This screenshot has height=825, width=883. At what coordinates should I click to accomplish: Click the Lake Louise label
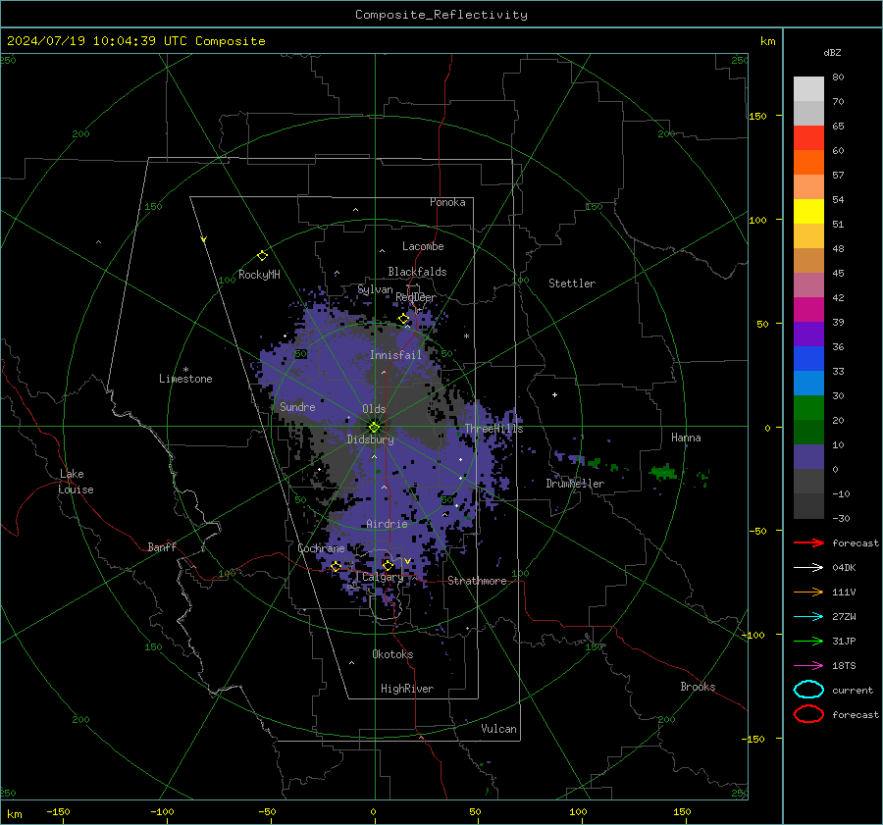tap(76, 482)
